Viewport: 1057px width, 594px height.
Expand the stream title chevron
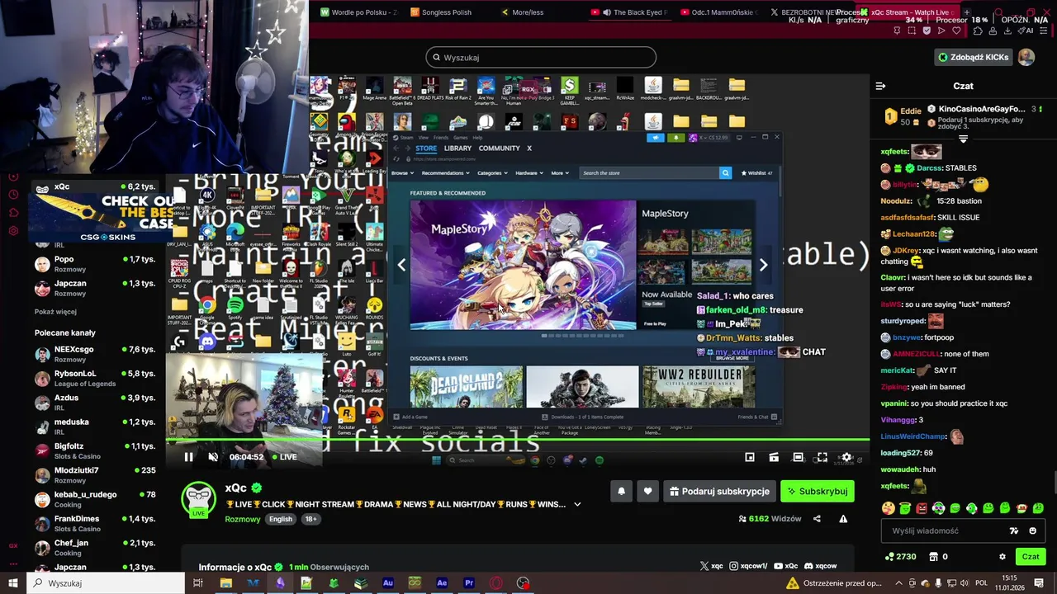(577, 504)
